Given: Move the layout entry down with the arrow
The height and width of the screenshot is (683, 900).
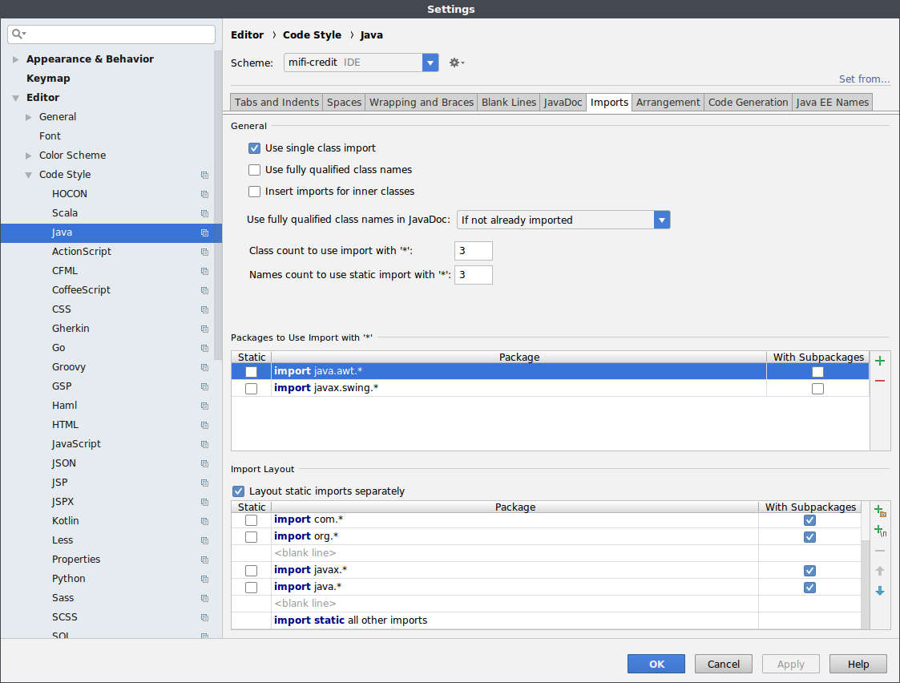Looking at the screenshot, I should coord(880,591).
